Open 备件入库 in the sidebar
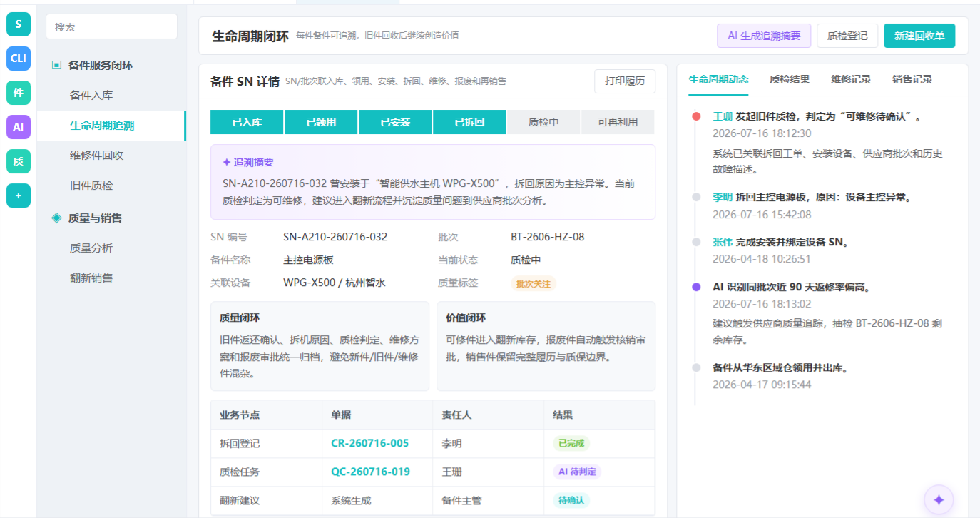 [x=111, y=95]
